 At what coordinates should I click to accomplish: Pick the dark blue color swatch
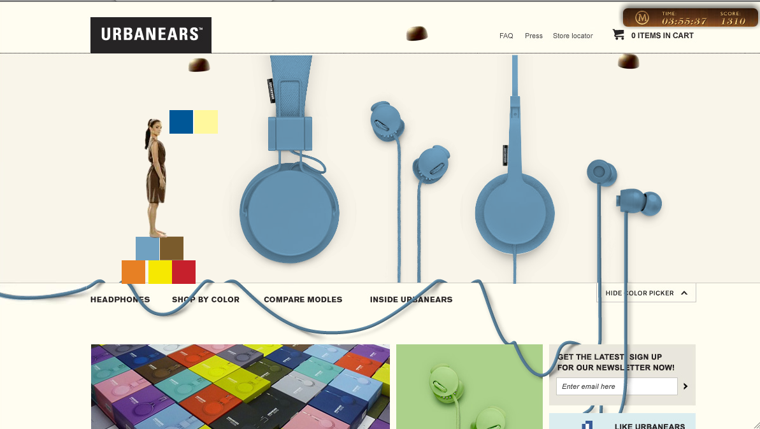(x=182, y=122)
